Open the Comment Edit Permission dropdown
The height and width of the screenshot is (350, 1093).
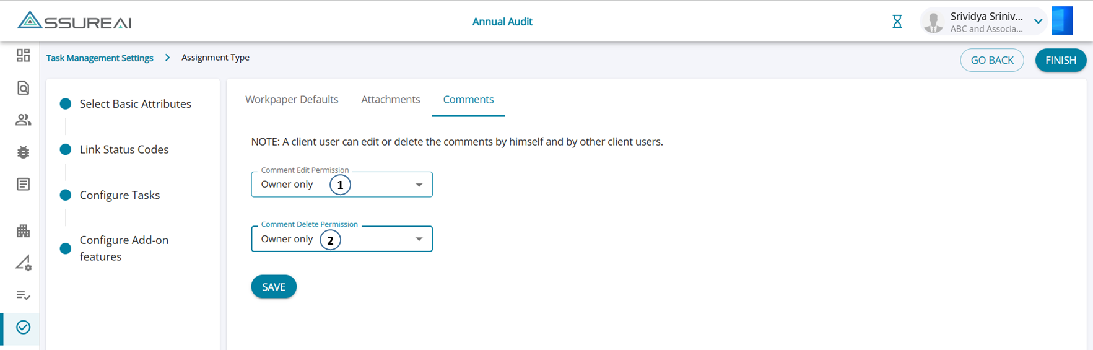click(x=341, y=185)
